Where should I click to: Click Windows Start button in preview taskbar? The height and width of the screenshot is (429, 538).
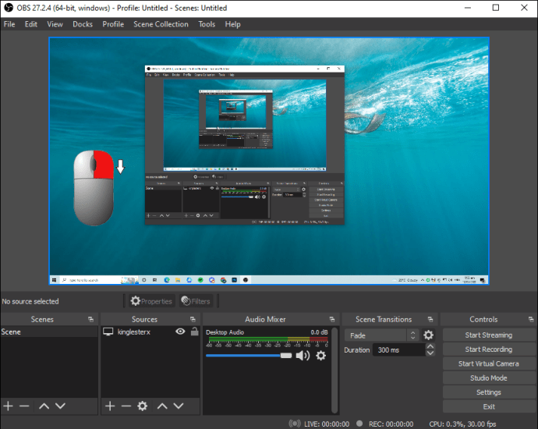pos(54,280)
